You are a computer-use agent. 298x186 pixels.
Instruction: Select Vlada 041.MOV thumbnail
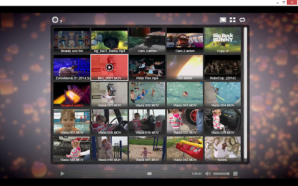click(147, 149)
